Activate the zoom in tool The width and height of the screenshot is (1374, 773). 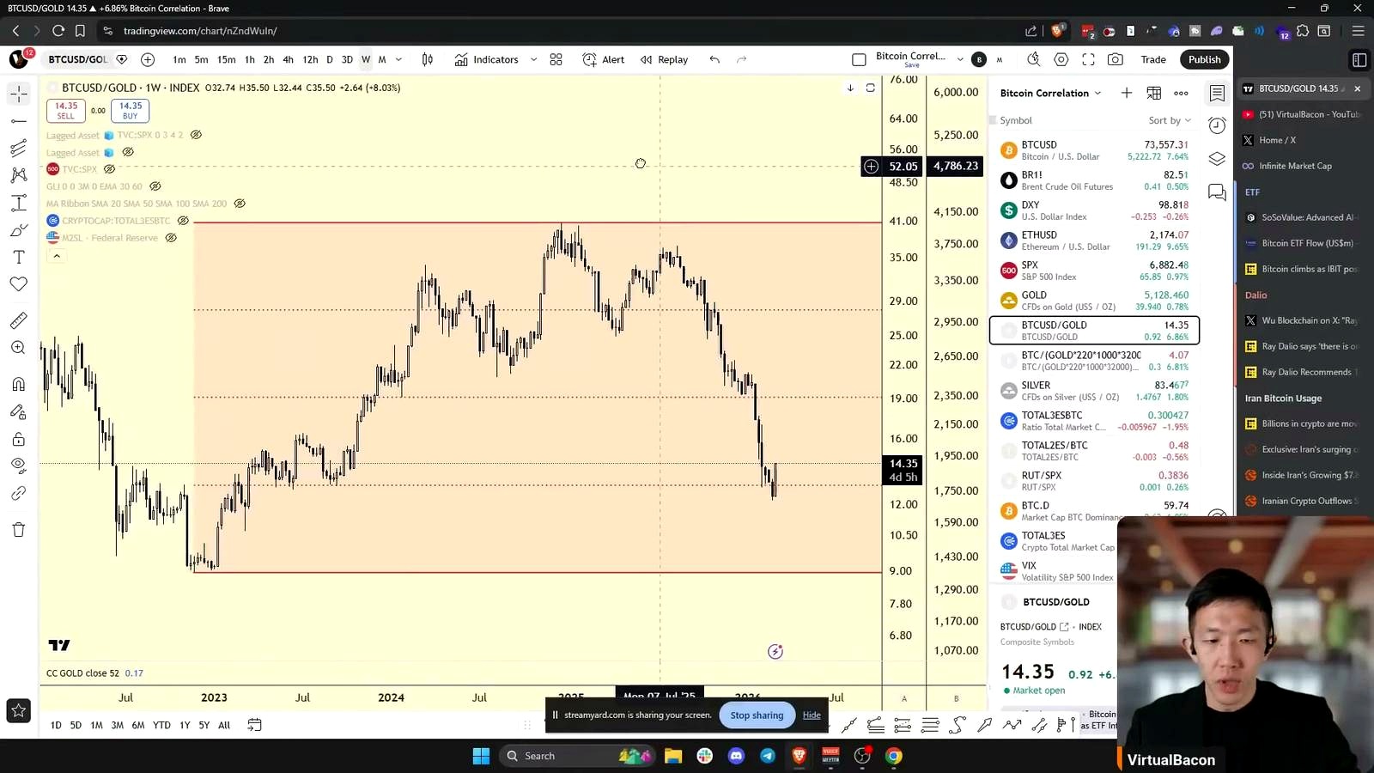19,348
